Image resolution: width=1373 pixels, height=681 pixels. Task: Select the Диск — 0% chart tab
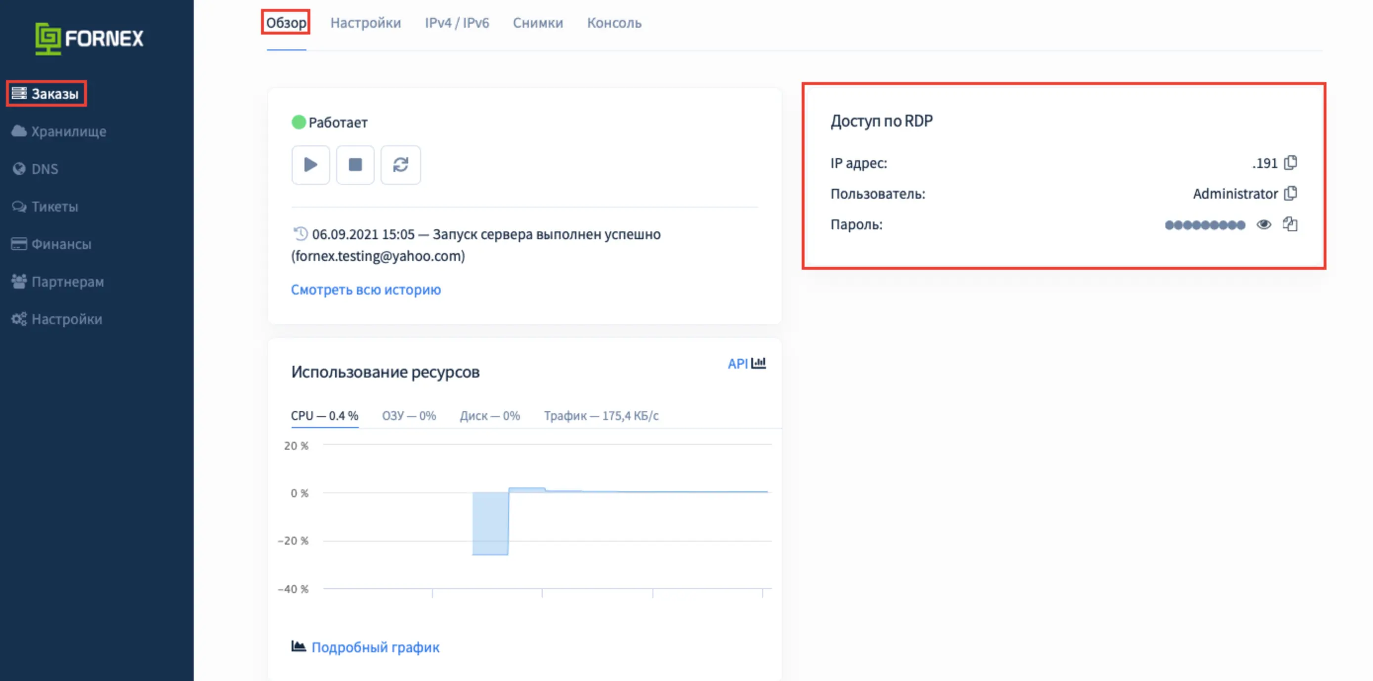click(490, 416)
